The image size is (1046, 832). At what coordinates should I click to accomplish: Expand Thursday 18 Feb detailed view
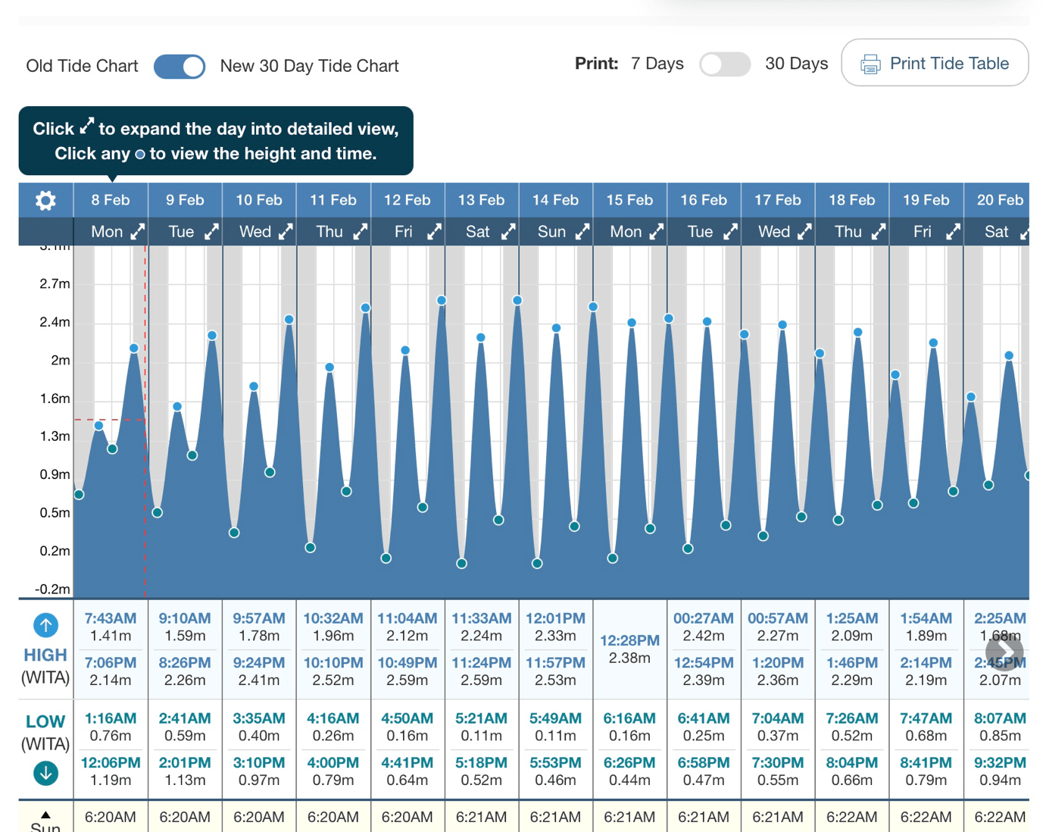(x=879, y=232)
